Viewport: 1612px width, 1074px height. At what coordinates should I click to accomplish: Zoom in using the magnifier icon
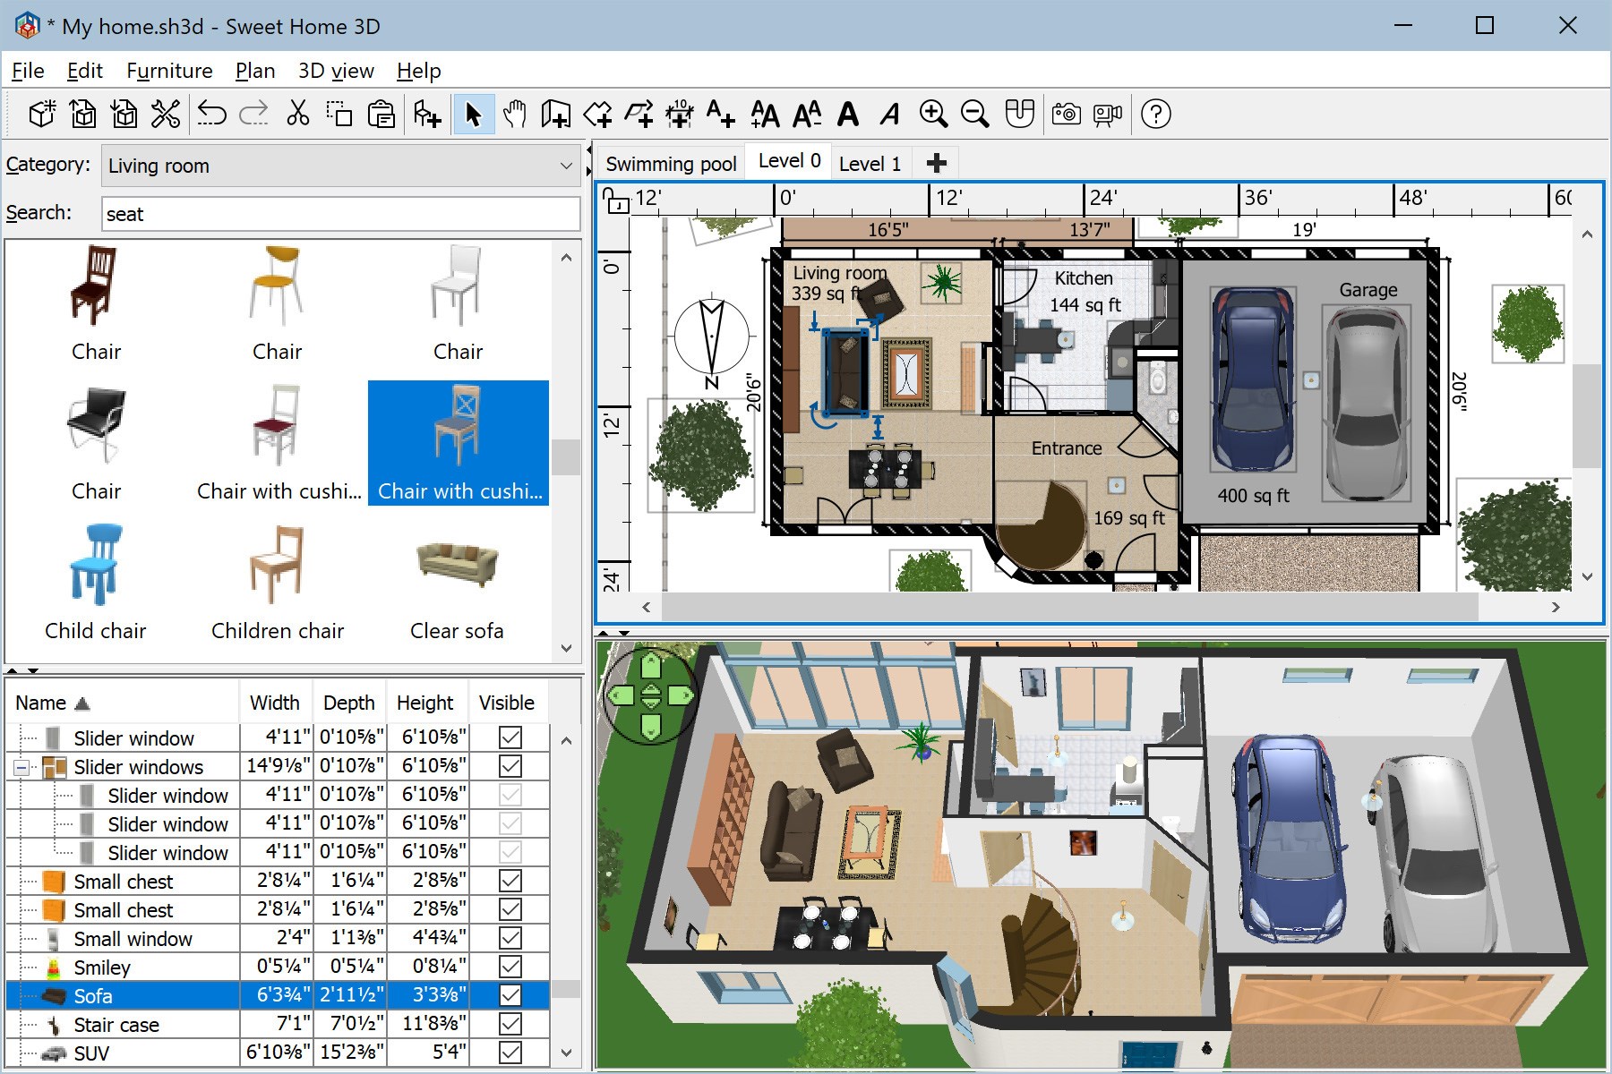[934, 114]
